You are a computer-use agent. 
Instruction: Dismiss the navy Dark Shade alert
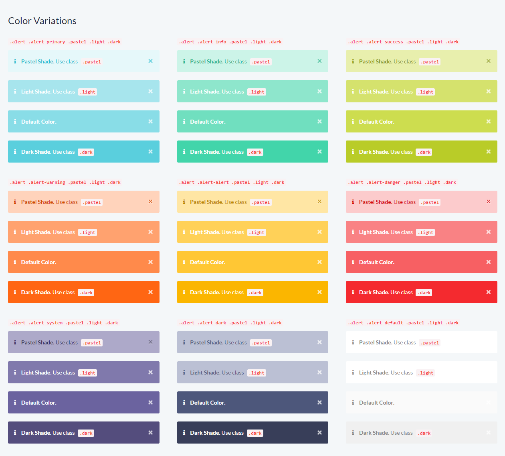(319, 433)
